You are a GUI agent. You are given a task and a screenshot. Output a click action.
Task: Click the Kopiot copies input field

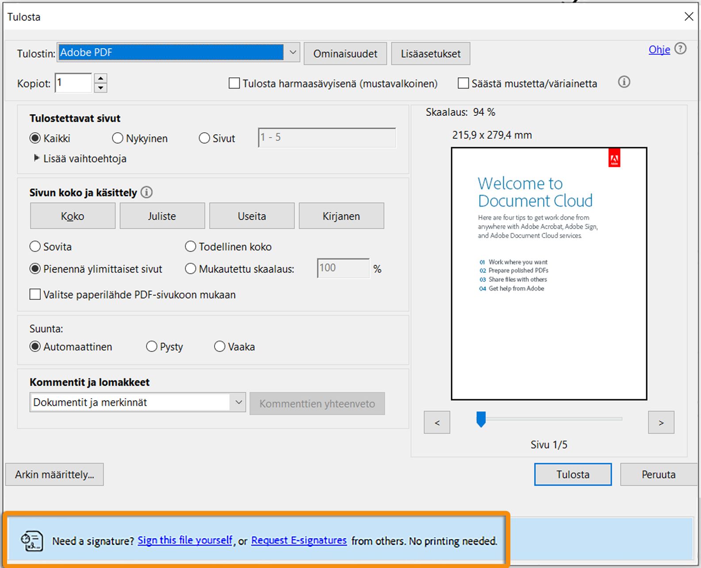pyautogui.click(x=73, y=83)
